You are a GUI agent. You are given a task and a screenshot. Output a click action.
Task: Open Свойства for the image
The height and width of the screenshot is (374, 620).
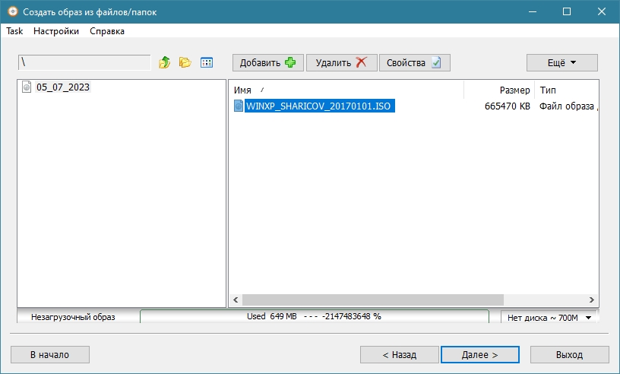coord(414,62)
